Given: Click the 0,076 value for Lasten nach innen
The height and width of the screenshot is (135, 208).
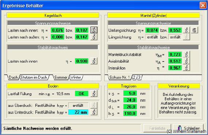Looking at the screenshot, I should pos(57,30).
